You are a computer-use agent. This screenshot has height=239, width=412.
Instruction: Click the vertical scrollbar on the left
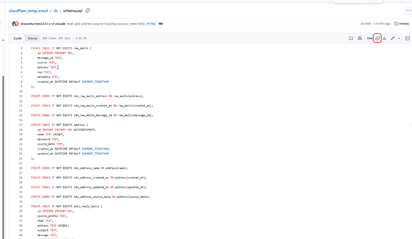pos(3,157)
